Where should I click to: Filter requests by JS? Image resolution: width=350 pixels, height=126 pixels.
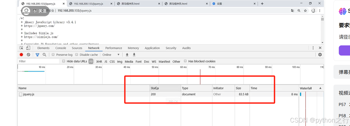click(106, 61)
